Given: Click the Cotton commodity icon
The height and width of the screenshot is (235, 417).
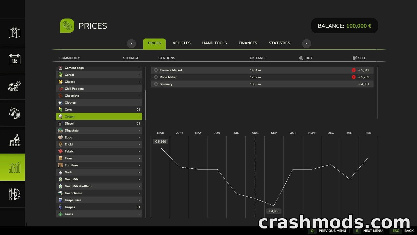Looking at the screenshot, I should click(x=60, y=116).
